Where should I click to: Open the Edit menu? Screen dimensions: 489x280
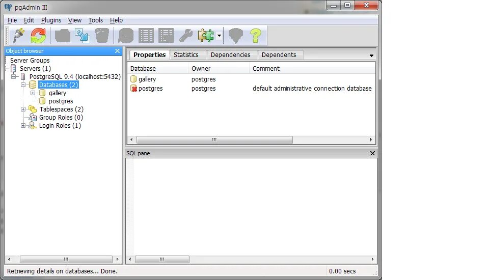click(x=29, y=20)
